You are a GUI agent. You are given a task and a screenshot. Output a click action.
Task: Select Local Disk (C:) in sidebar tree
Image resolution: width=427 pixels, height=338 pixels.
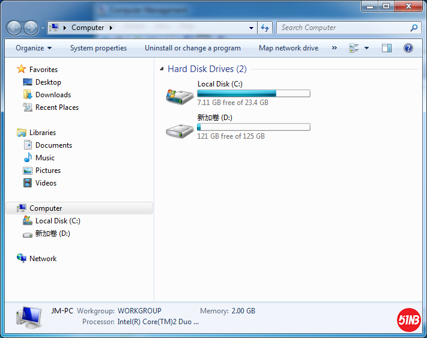[x=58, y=221]
